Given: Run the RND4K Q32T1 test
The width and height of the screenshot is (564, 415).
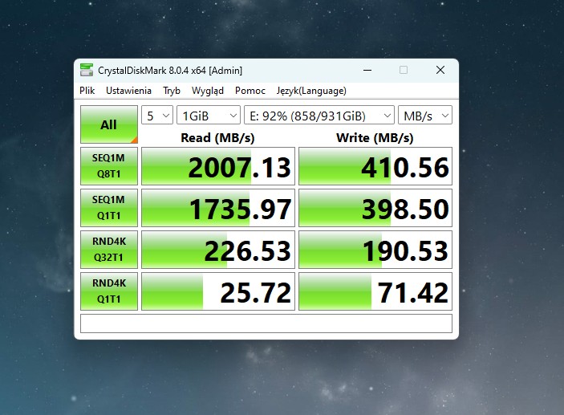Looking at the screenshot, I should pyautogui.click(x=109, y=250).
